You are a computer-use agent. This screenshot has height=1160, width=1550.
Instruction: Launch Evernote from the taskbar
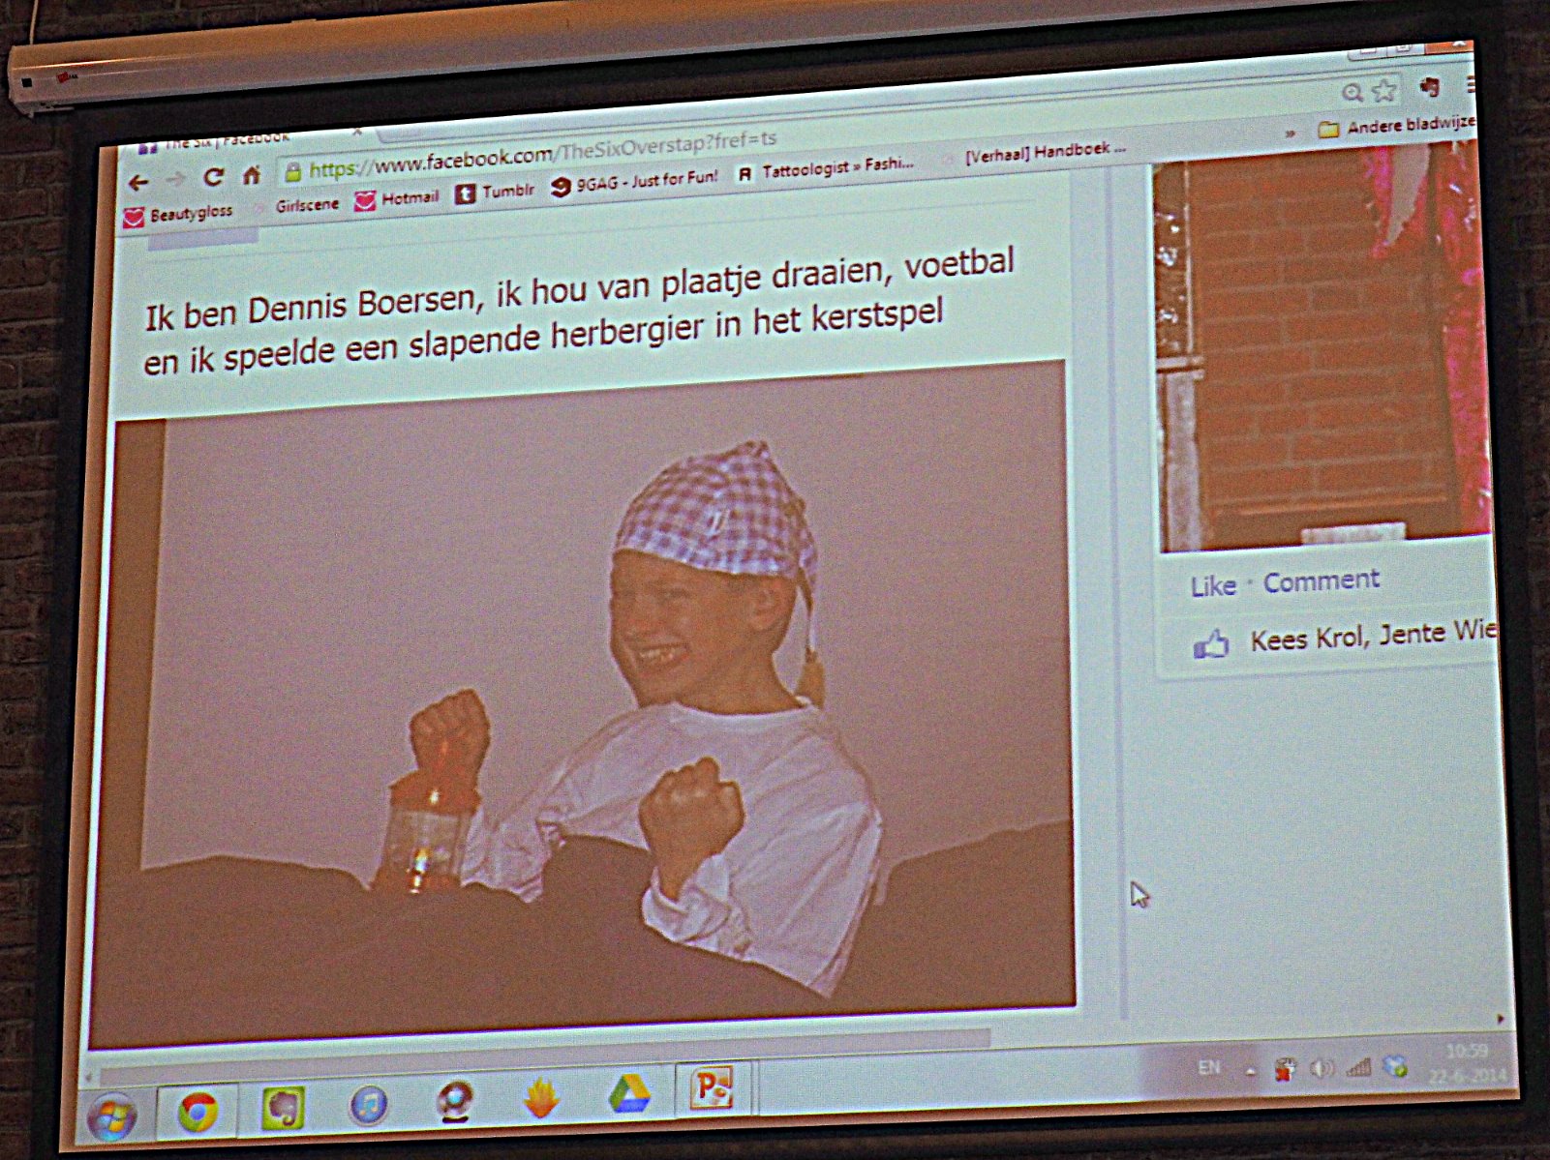click(x=284, y=1108)
